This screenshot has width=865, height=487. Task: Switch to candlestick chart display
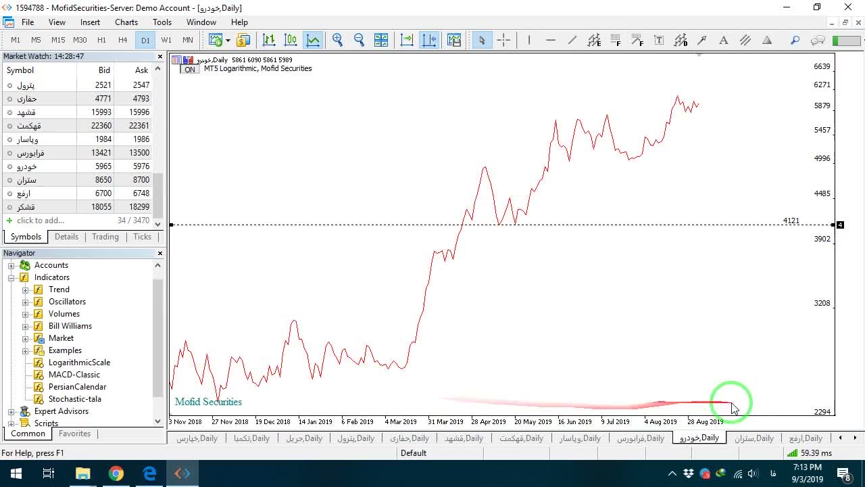point(291,40)
